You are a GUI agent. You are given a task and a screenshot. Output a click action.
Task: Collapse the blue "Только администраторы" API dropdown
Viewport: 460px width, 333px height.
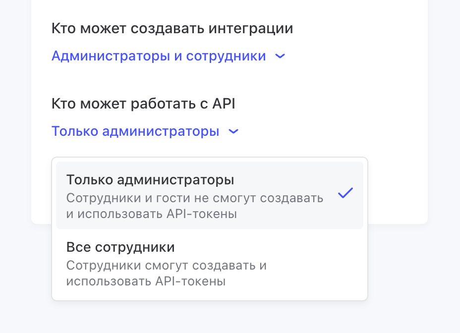135,132
